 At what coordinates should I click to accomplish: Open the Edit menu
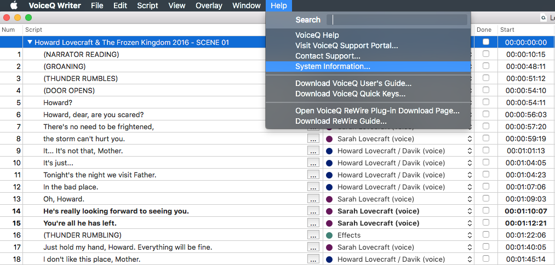pos(121,5)
